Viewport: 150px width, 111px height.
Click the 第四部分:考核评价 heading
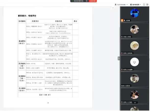tap(27, 16)
